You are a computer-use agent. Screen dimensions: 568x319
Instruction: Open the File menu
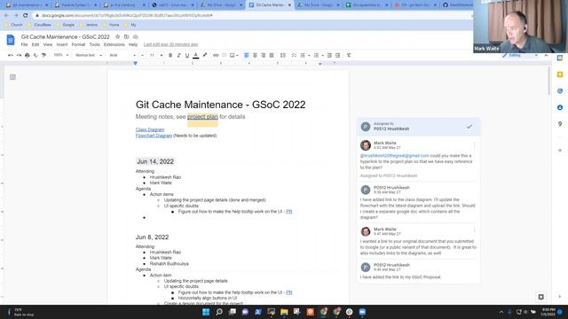coord(24,44)
